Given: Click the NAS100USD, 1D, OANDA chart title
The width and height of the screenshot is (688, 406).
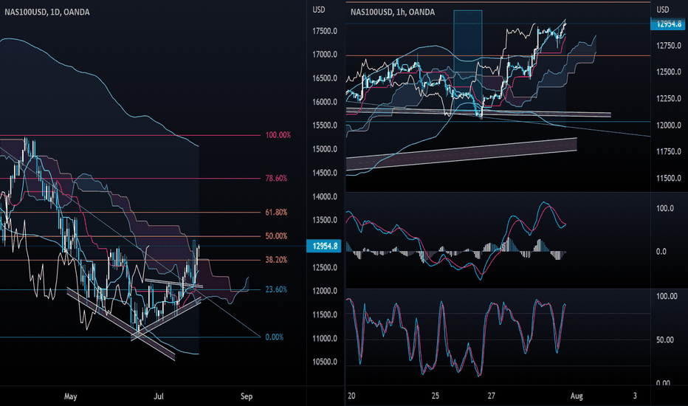Looking at the screenshot, I should (x=47, y=13).
